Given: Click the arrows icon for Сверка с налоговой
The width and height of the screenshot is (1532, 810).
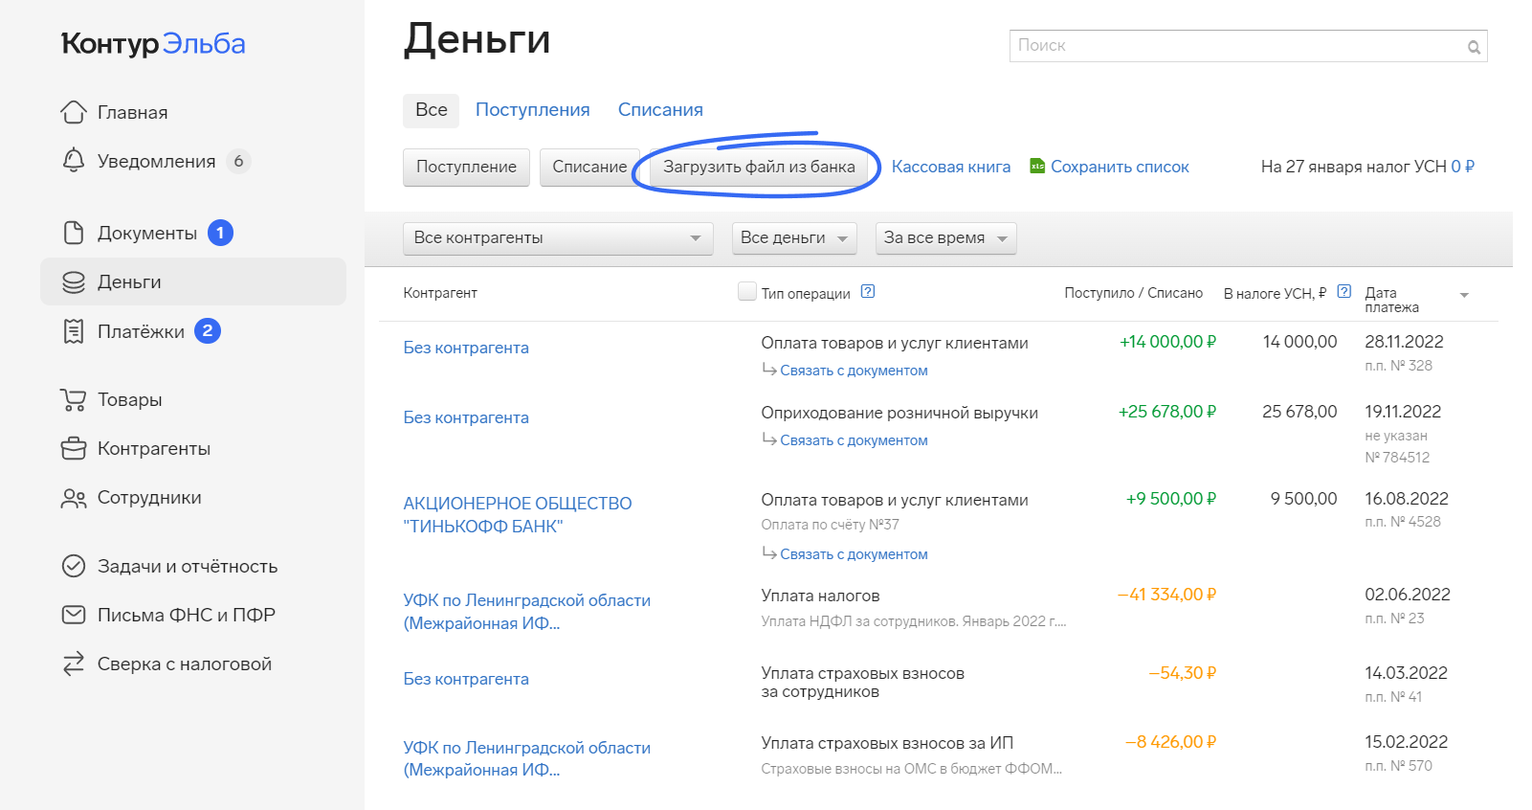Looking at the screenshot, I should (x=74, y=664).
